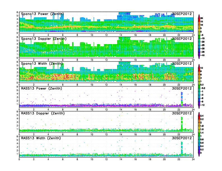Screen dimensions: 222x171
Task: Click the "2.4" label on the bottom color bar
Action: pyautogui.click(x=202, y=116)
